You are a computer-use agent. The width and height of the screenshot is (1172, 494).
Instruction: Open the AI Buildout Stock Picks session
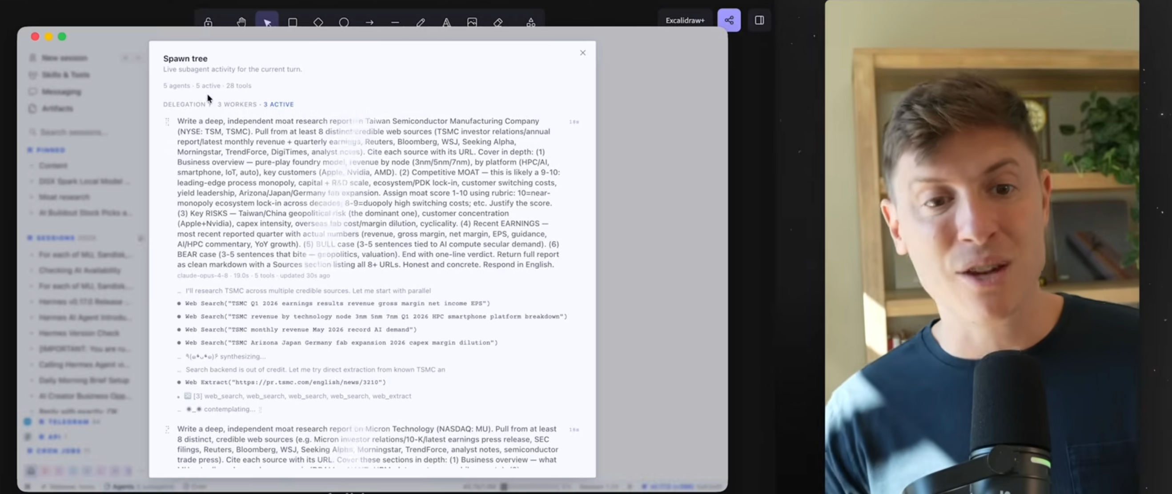tap(85, 213)
